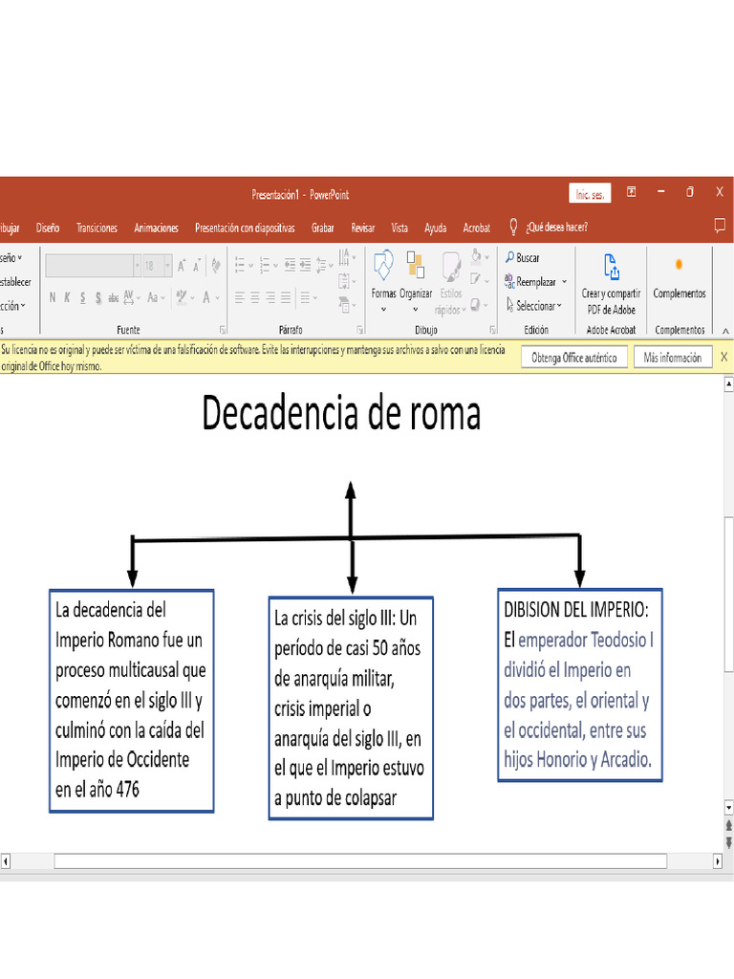The width and height of the screenshot is (734, 979).
Task: Toggle strikethrough abc formatting
Action: (114, 298)
